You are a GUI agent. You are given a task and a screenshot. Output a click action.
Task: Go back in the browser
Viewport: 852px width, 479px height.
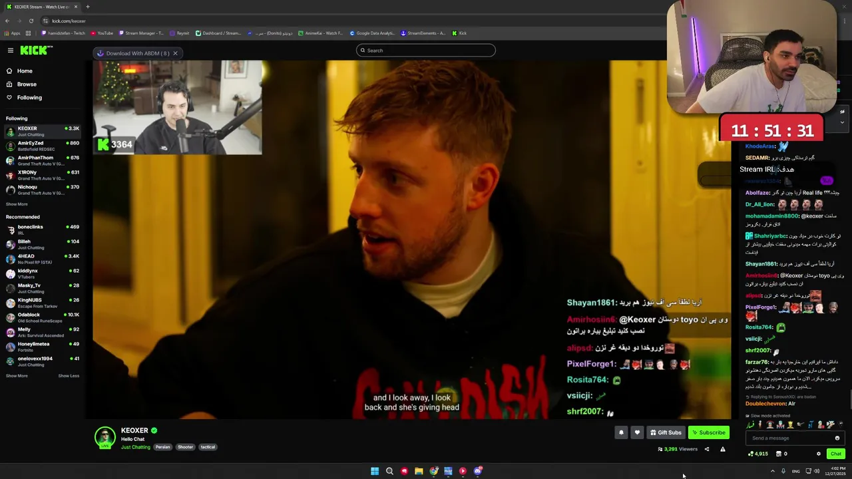[x=7, y=21]
